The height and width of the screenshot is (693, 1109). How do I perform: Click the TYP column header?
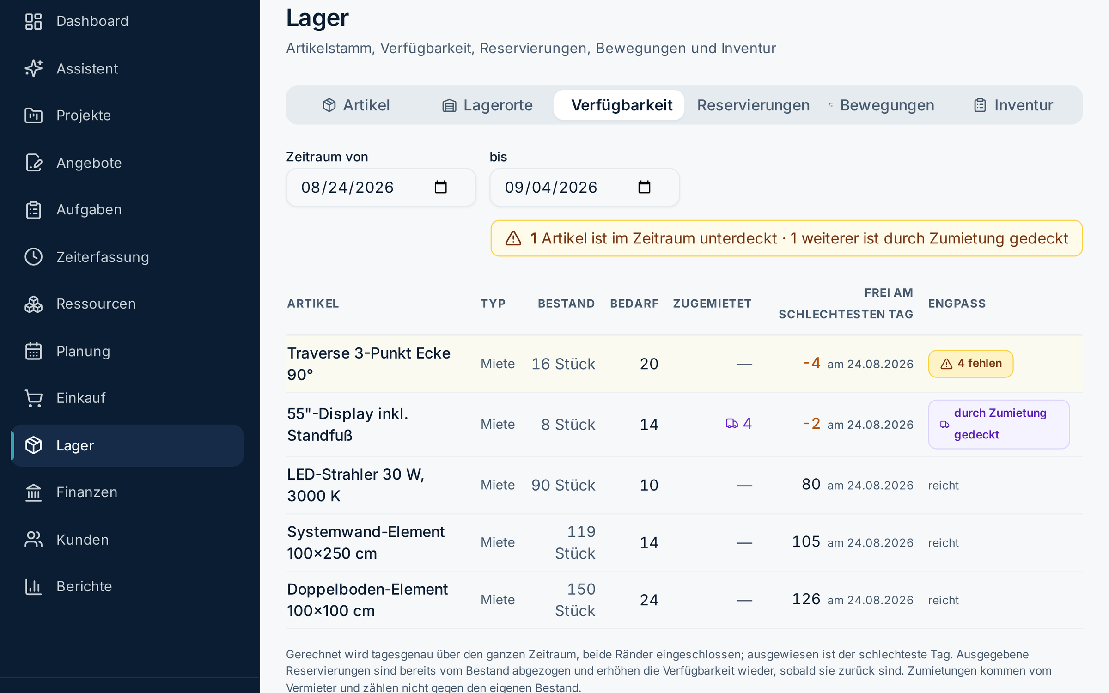pos(493,304)
